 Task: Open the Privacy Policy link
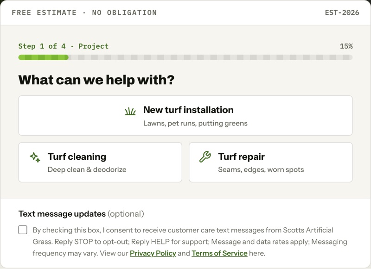[153, 253]
